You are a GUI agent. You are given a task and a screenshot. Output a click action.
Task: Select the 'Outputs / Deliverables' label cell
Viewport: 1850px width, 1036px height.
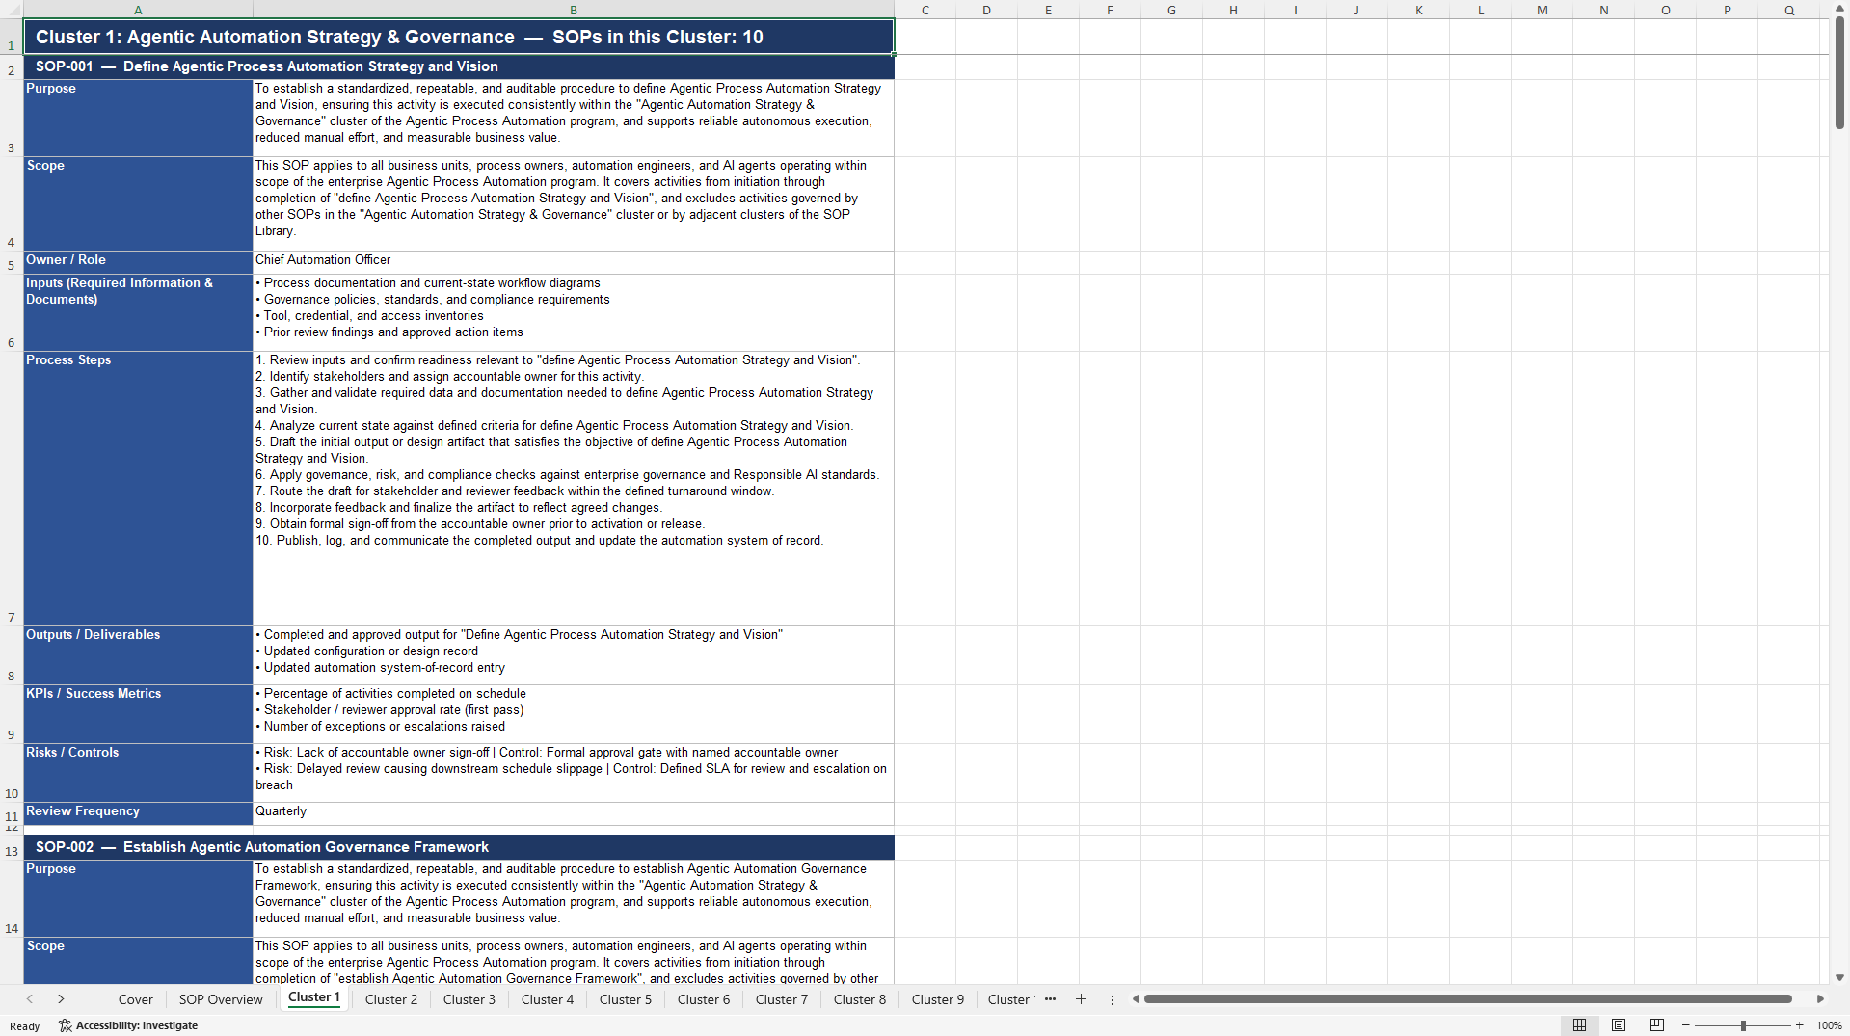click(x=138, y=655)
